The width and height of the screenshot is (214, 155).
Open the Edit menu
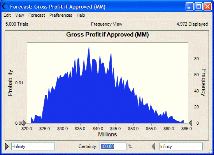(x=7, y=15)
